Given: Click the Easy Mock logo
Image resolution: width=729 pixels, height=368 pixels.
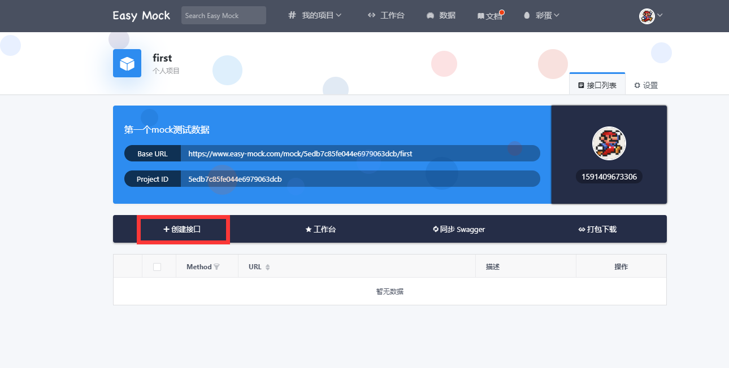Looking at the screenshot, I should pos(141,15).
